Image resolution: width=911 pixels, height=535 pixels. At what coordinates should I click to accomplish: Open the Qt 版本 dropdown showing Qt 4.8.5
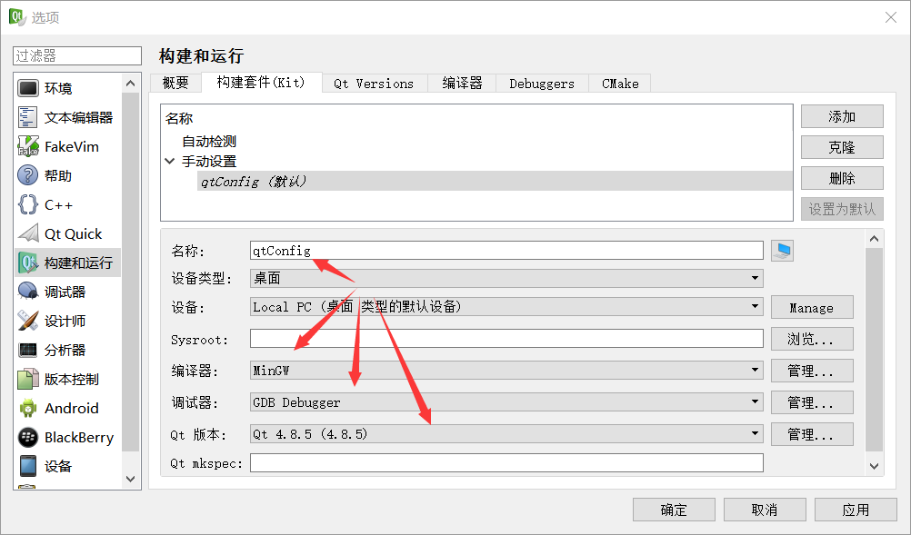pos(506,434)
